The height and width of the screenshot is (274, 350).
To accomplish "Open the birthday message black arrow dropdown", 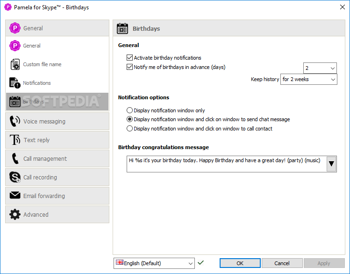I will (x=331, y=164).
